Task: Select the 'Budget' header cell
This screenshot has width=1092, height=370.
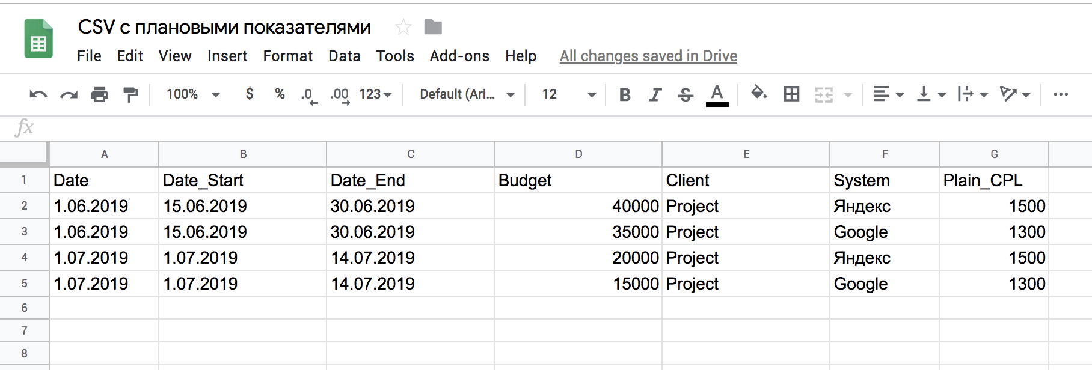Action: coord(578,180)
